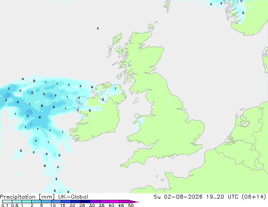The width and height of the screenshot is (268, 207).
Task: Select the 2–5 mm legend color swatch
Action: [x=36, y=202]
